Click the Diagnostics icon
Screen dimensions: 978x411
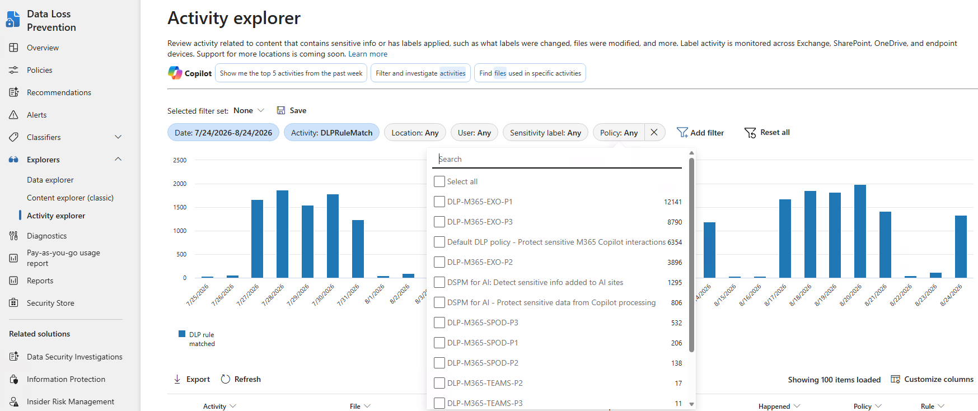(x=13, y=236)
